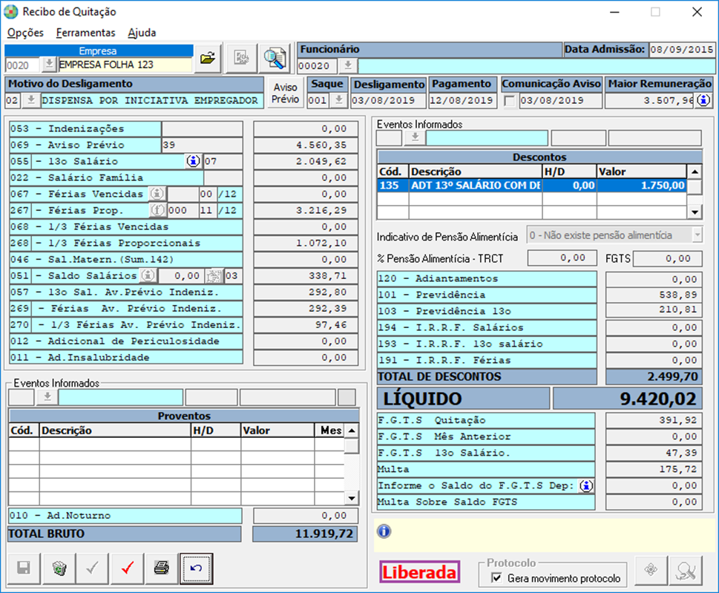The width and height of the screenshot is (719, 593).
Task: Open the Motivo do Desligamento lookup arrow
Action: (30, 100)
